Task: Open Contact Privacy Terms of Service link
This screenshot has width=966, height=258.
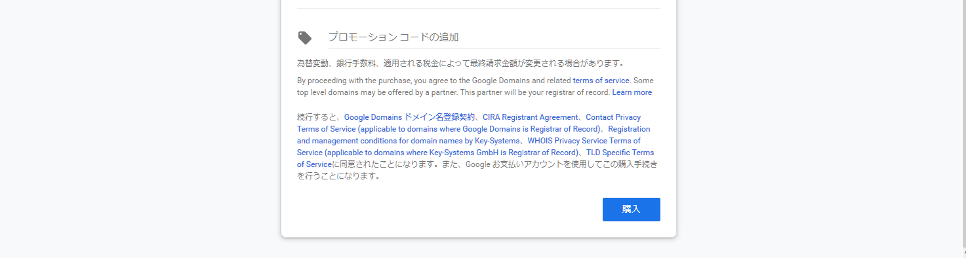Action: [469, 123]
